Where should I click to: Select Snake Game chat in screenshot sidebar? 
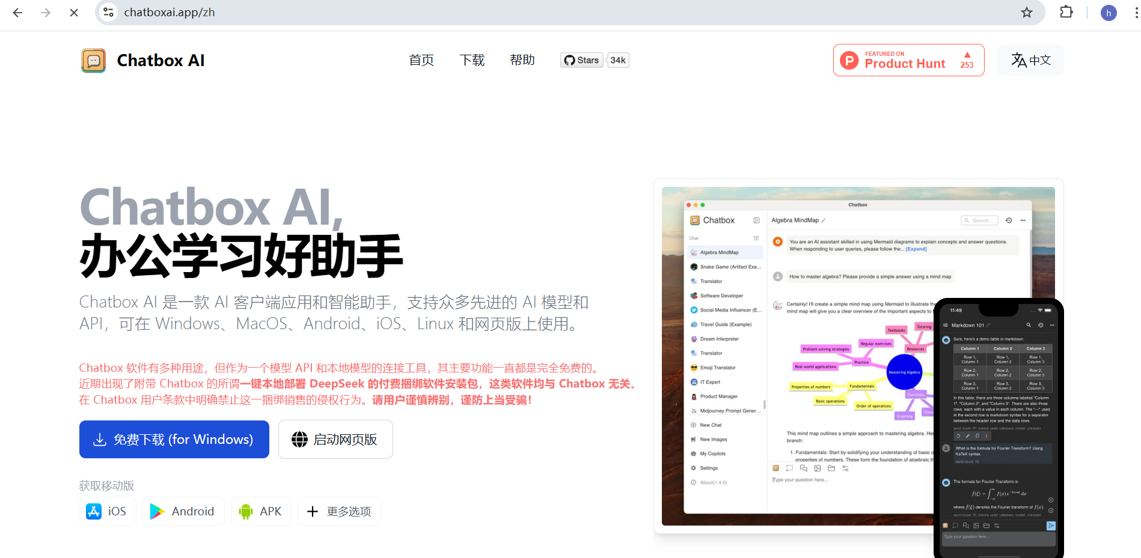click(725, 267)
